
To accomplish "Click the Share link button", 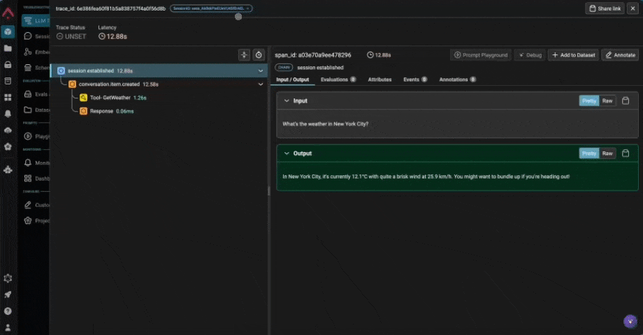I will pyautogui.click(x=605, y=8).
